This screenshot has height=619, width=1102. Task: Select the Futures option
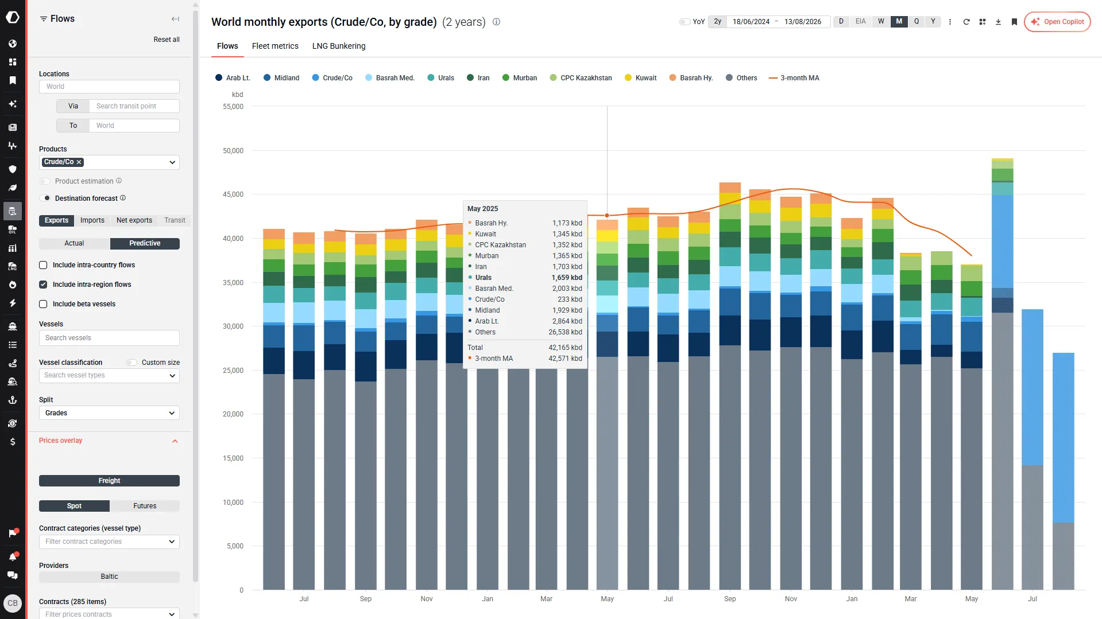145,506
